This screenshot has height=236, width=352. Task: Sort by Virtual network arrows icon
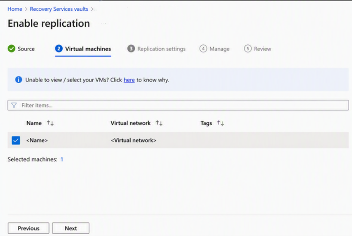click(x=159, y=123)
